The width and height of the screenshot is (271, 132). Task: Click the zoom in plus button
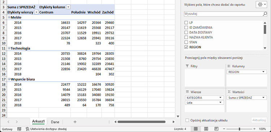254,129
